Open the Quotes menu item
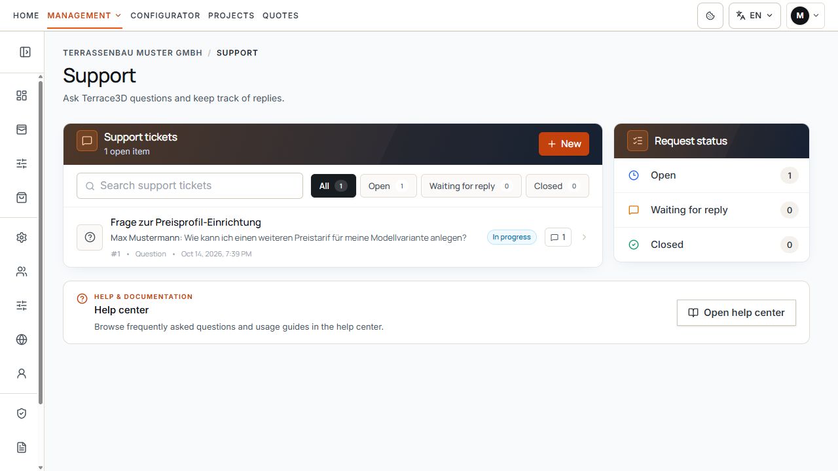 click(280, 15)
